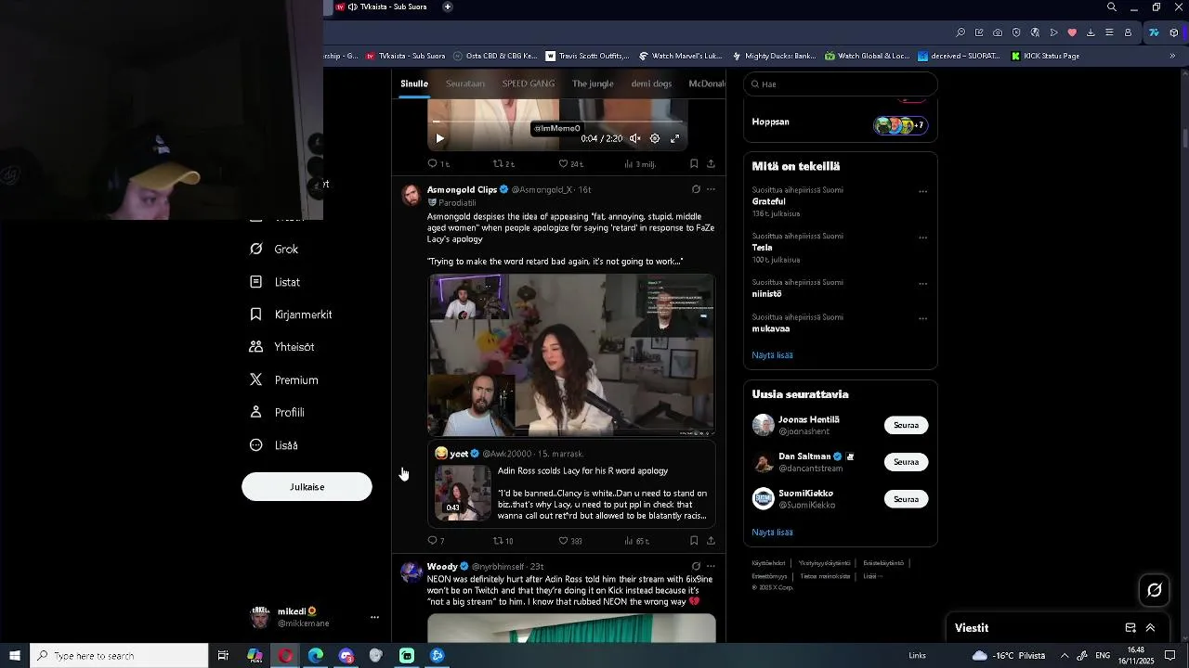1189x668 pixels.
Task: Click the Julkaise post button
Action: coord(307,487)
